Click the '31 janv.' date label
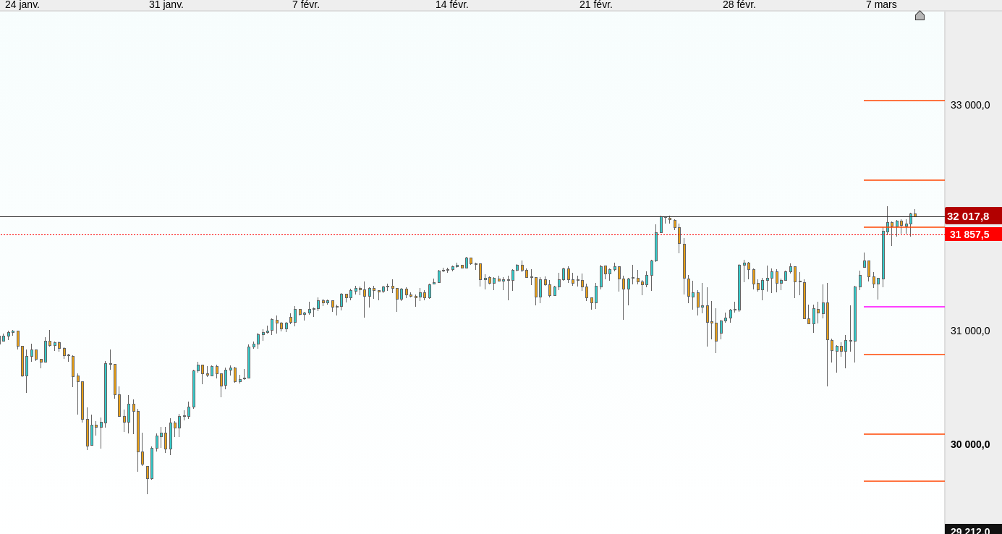The height and width of the screenshot is (534, 1002). click(x=166, y=5)
